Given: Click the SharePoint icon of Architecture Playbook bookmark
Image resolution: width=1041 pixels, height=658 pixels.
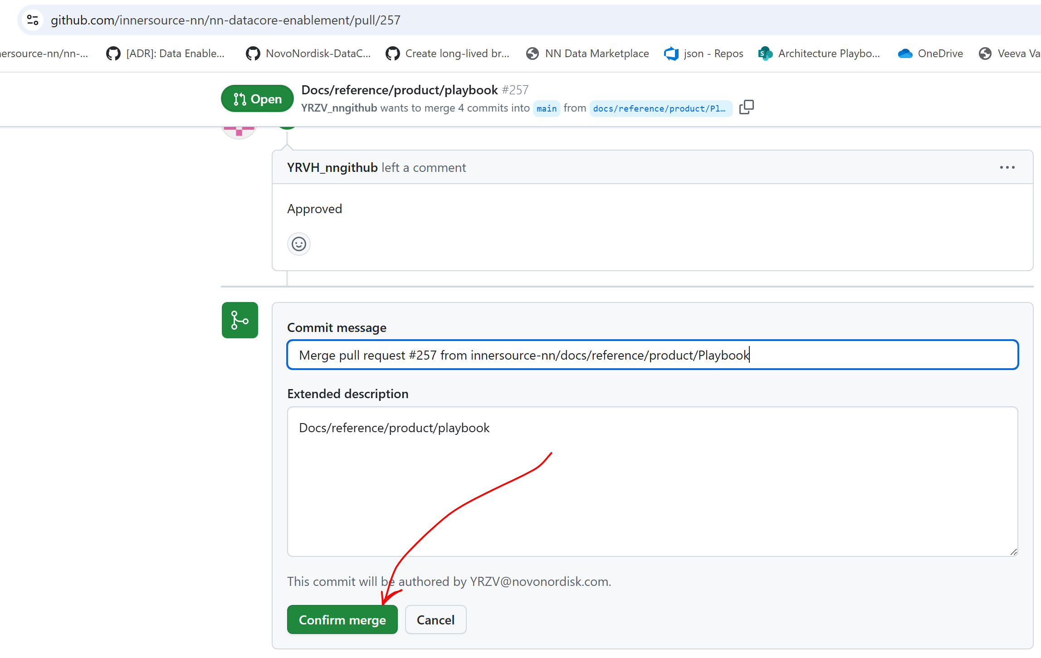Looking at the screenshot, I should pyautogui.click(x=766, y=54).
